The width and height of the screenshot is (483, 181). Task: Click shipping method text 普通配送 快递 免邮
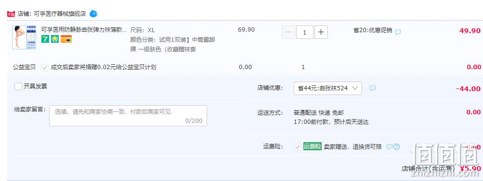(319, 113)
